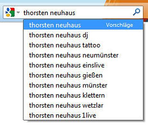The image size is (148, 126).
Task: Click the Google search engine icon
Action: pos(10,12)
